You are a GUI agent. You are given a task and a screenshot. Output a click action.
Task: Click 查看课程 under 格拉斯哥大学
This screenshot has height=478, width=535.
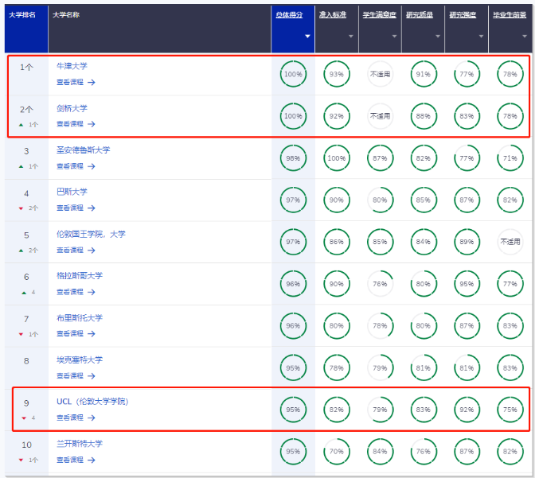(76, 292)
